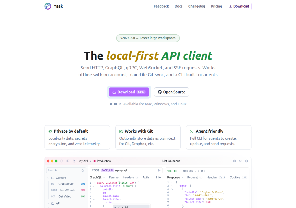The width and height of the screenshot is (296, 208).
Task: Open the Response view dropdown
Action: [175, 177]
